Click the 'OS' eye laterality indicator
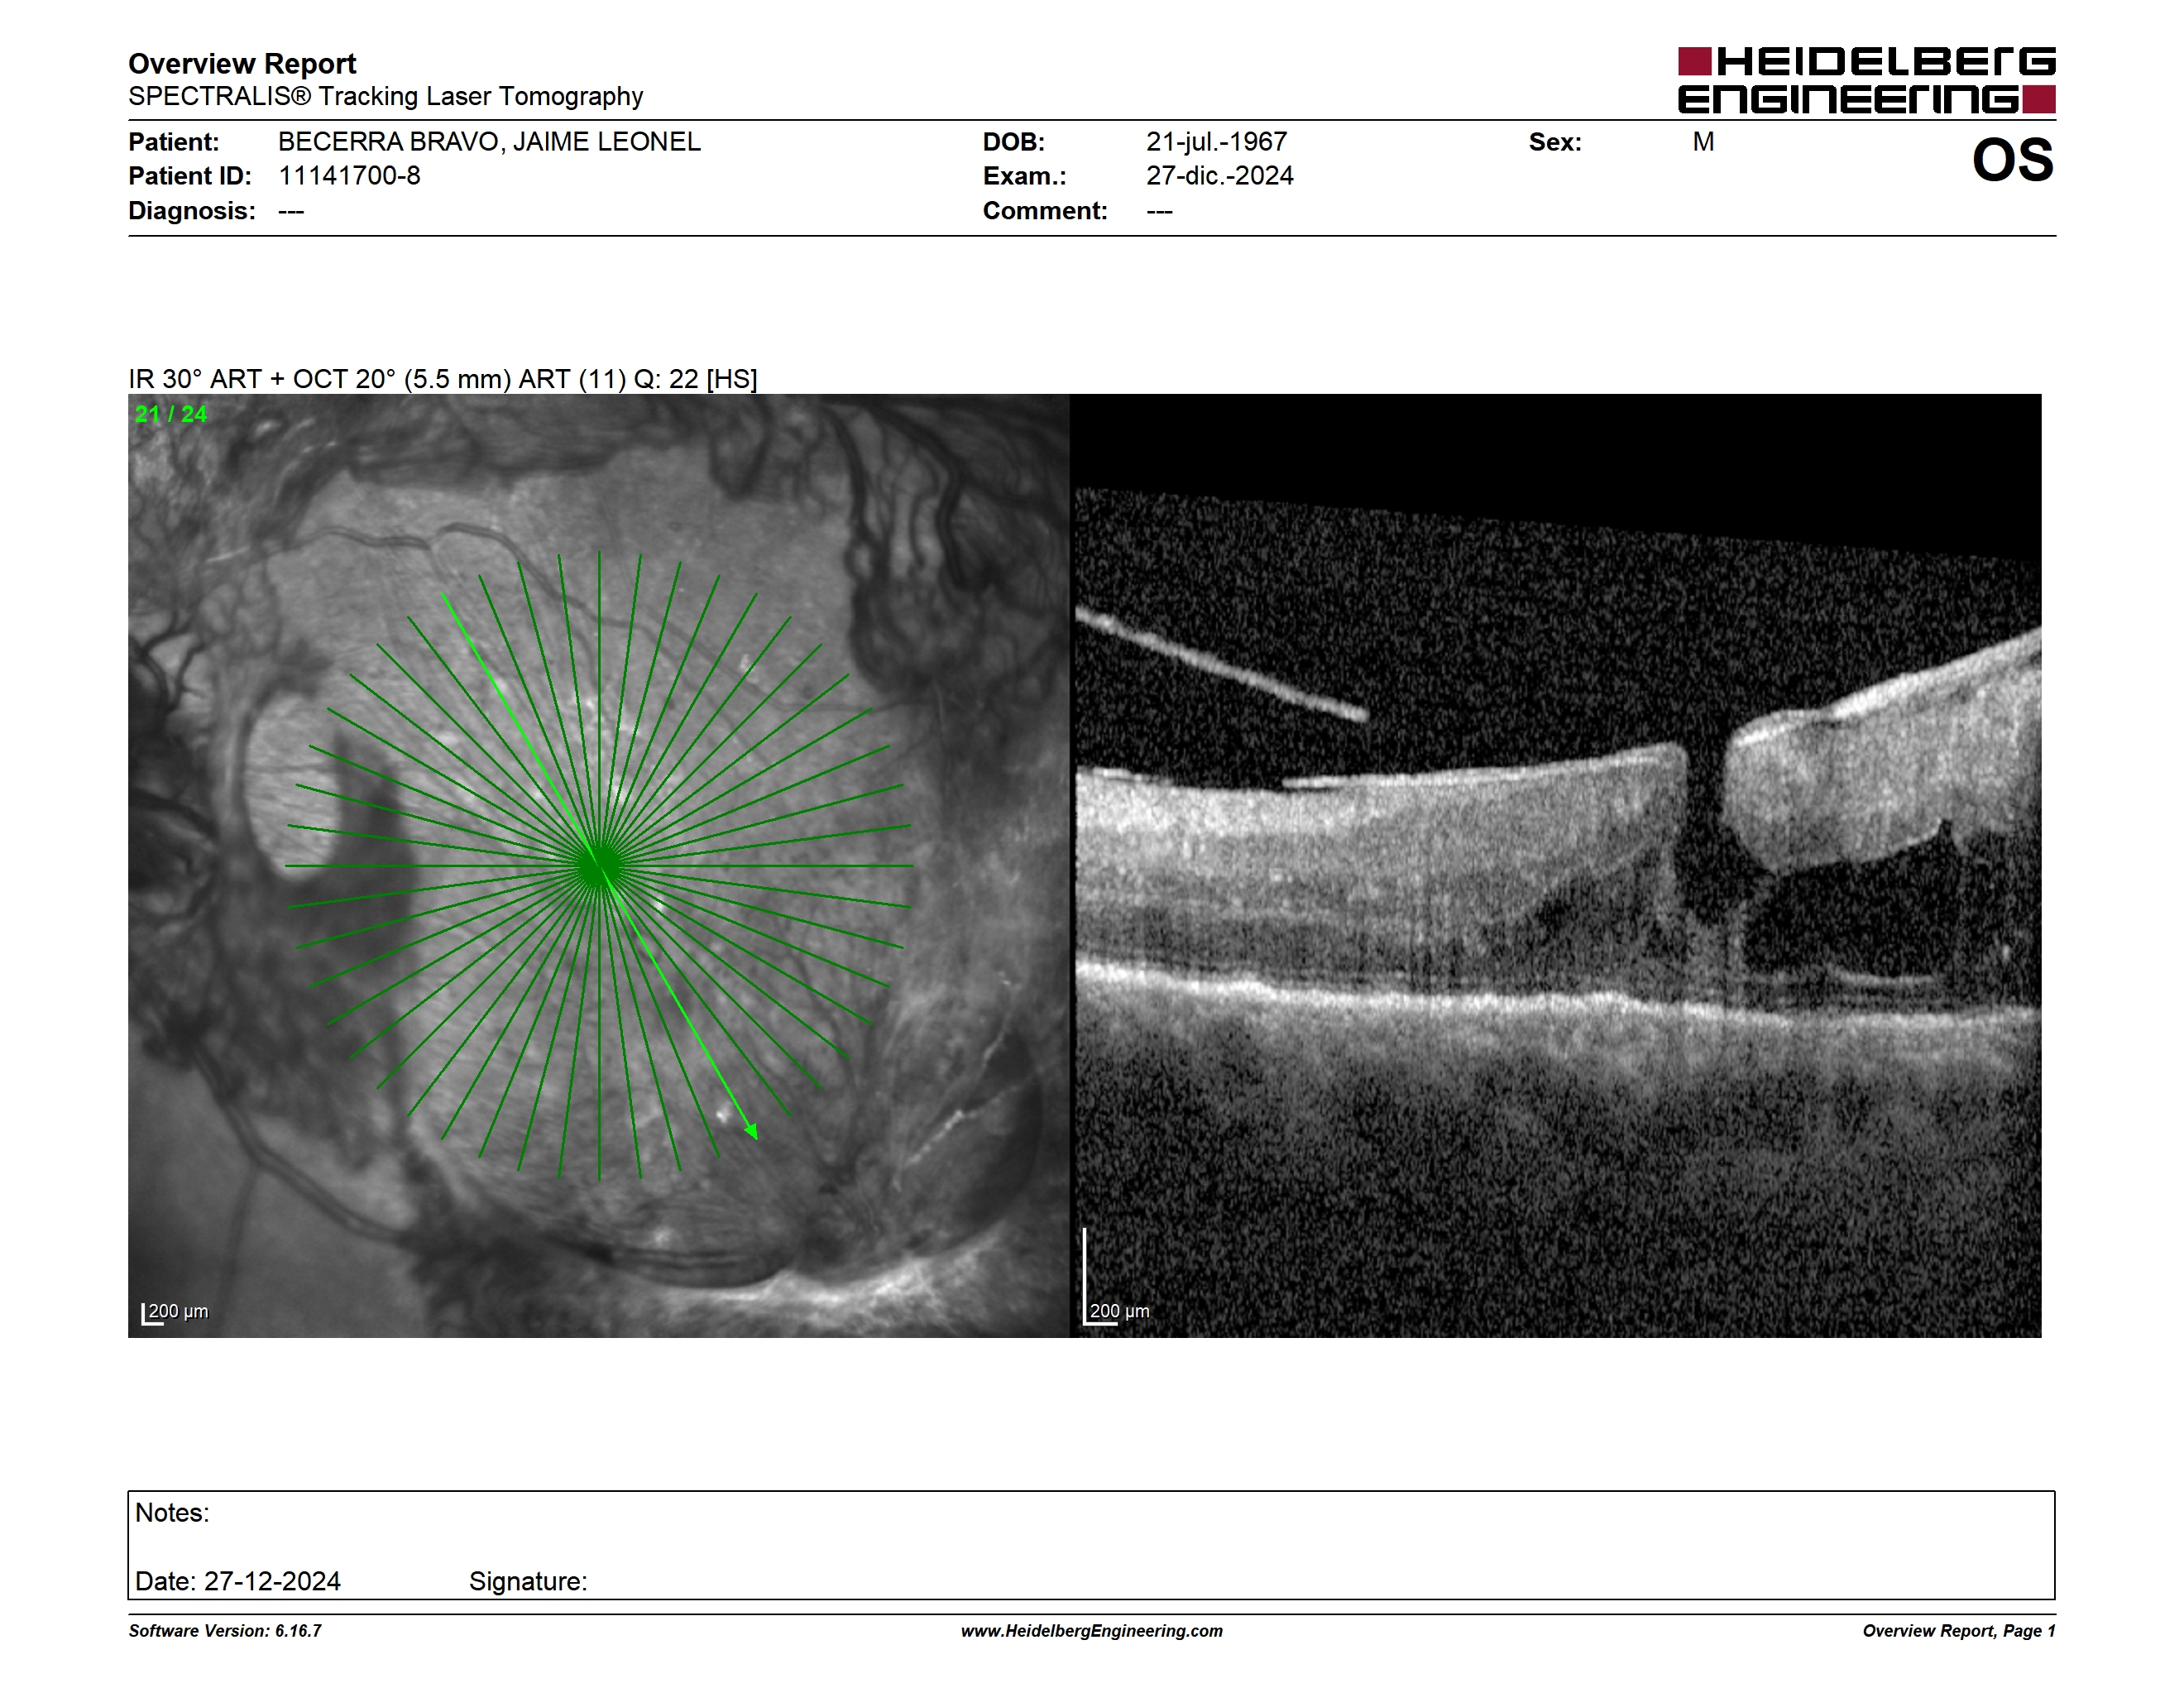The width and height of the screenshot is (2184, 1688). [x=2012, y=160]
